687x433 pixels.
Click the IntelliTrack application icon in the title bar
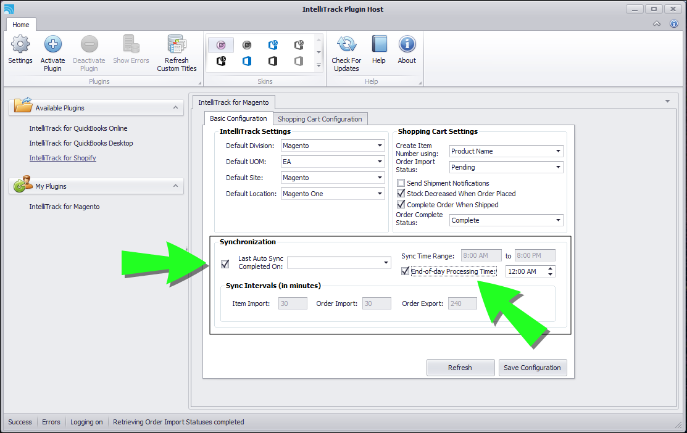(x=9, y=9)
